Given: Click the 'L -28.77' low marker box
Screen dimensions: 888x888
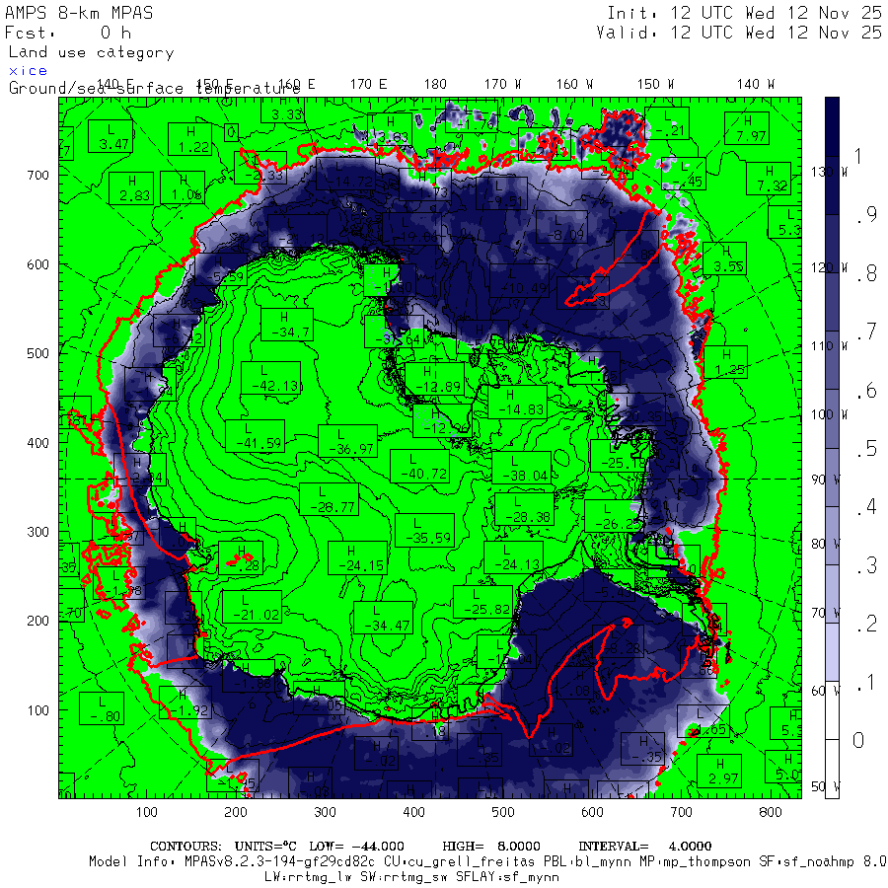Looking at the screenshot, I should click(x=329, y=499).
